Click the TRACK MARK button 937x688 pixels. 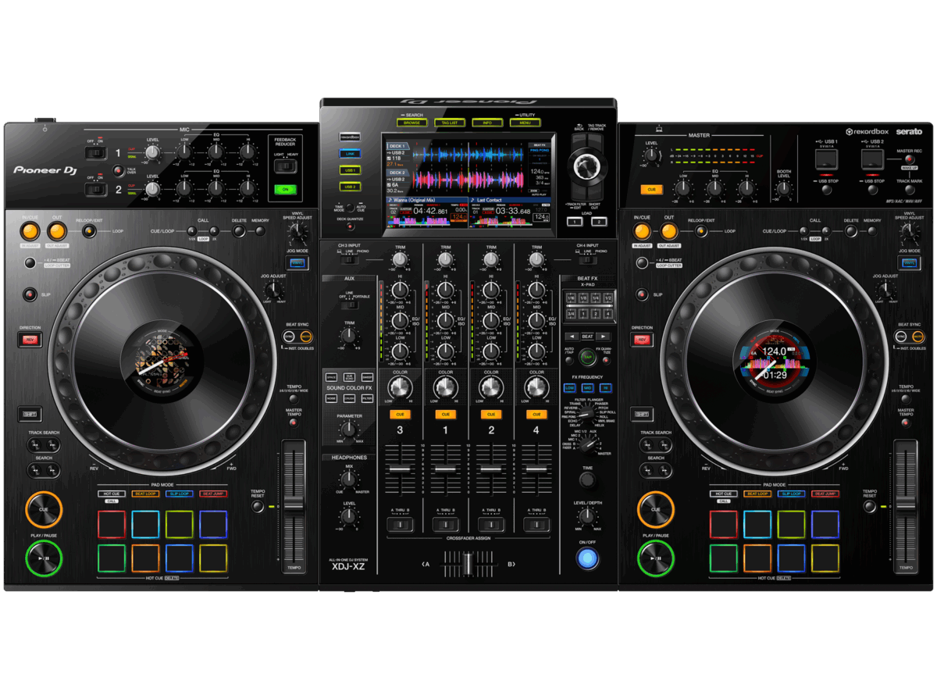pyautogui.click(x=909, y=190)
